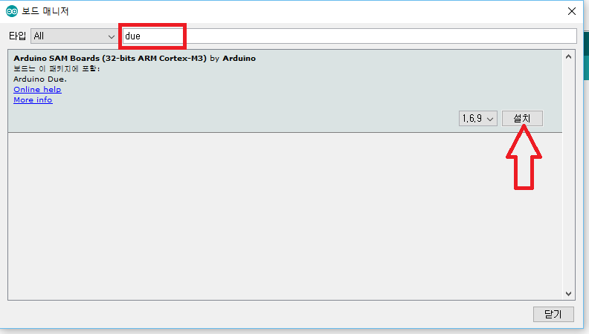This screenshot has width=589, height=334.
Task: Expand the 1.6.9 version dropdown
Action: [477, 119]
